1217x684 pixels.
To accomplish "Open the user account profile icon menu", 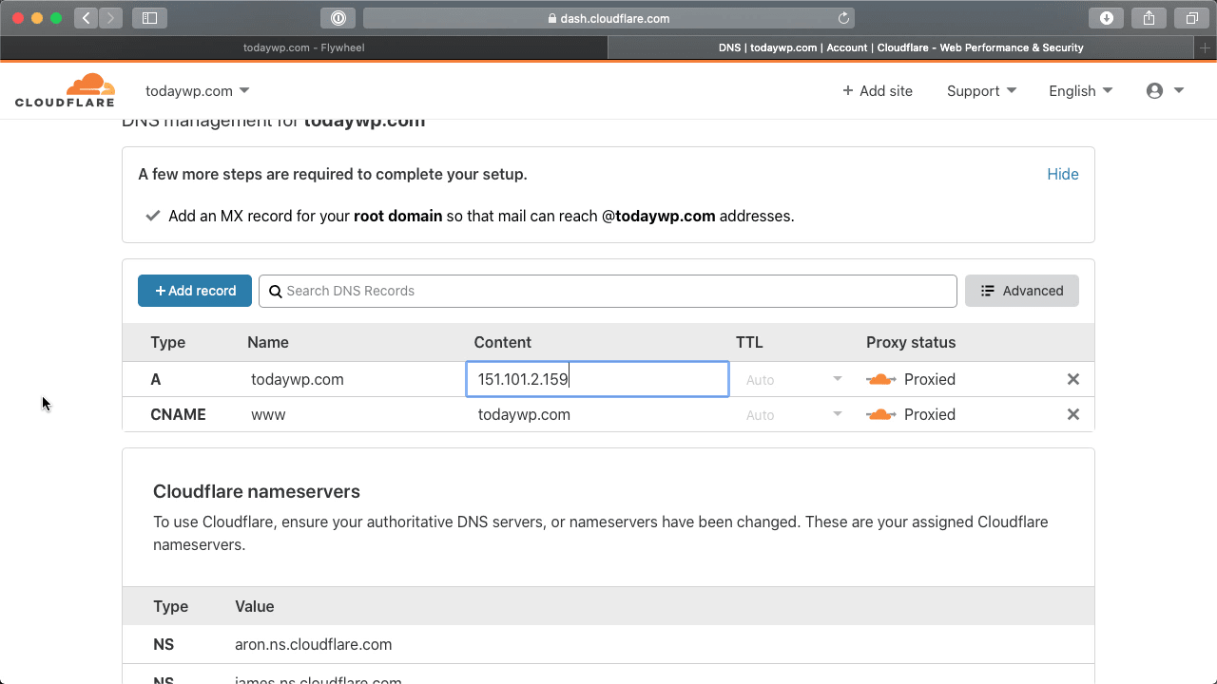I will pyautogui.click(x=1165, y=91).
